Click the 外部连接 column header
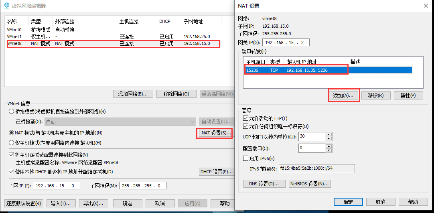 85,21
